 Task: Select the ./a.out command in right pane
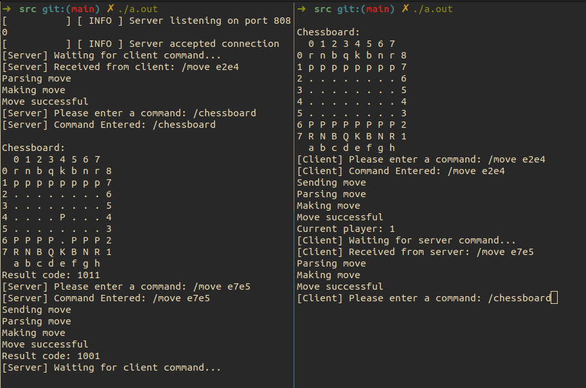433,9
